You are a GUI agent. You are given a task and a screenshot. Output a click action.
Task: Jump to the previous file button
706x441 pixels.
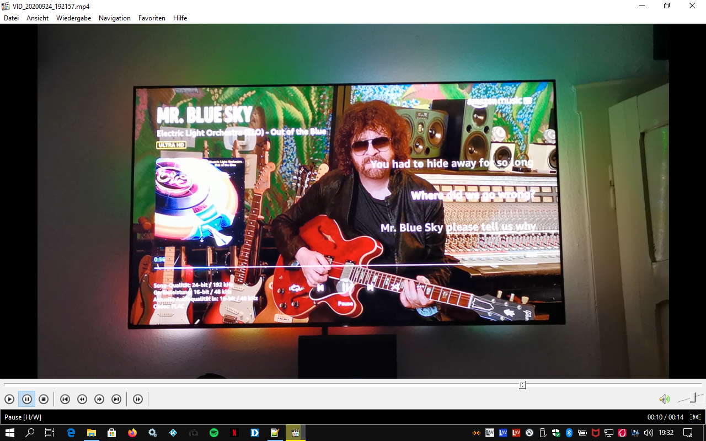pyautogui.click(x=65, y=399)
